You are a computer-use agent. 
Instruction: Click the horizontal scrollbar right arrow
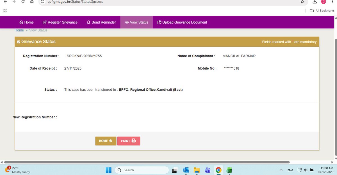332,162
